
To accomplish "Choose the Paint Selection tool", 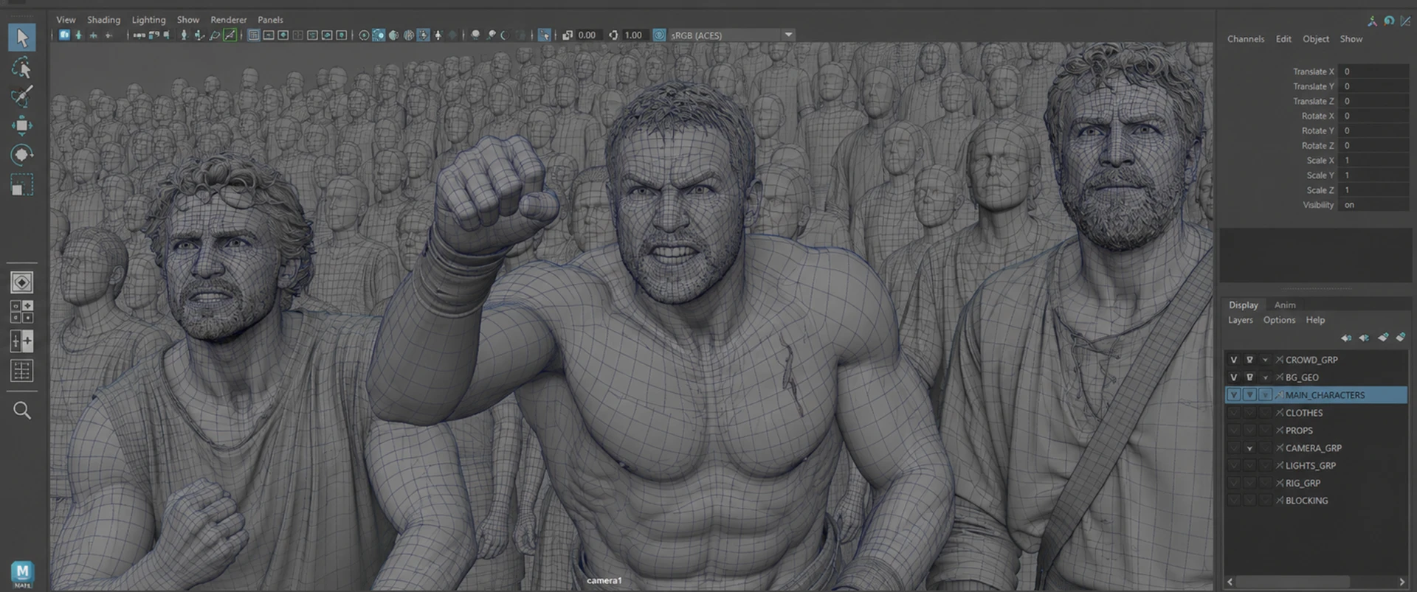I will [21, 96].
